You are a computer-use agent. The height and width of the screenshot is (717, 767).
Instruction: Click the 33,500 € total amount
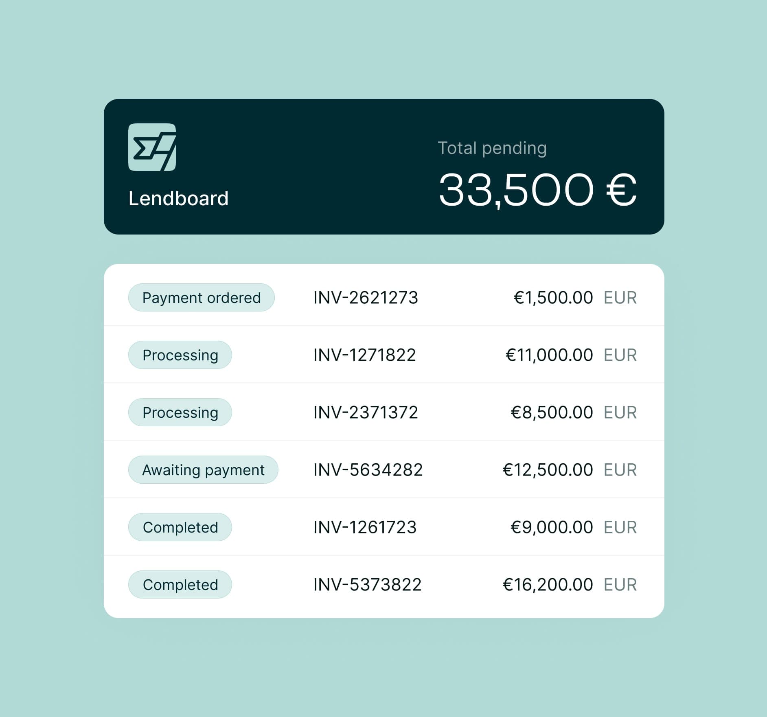(x=537, y=190)
